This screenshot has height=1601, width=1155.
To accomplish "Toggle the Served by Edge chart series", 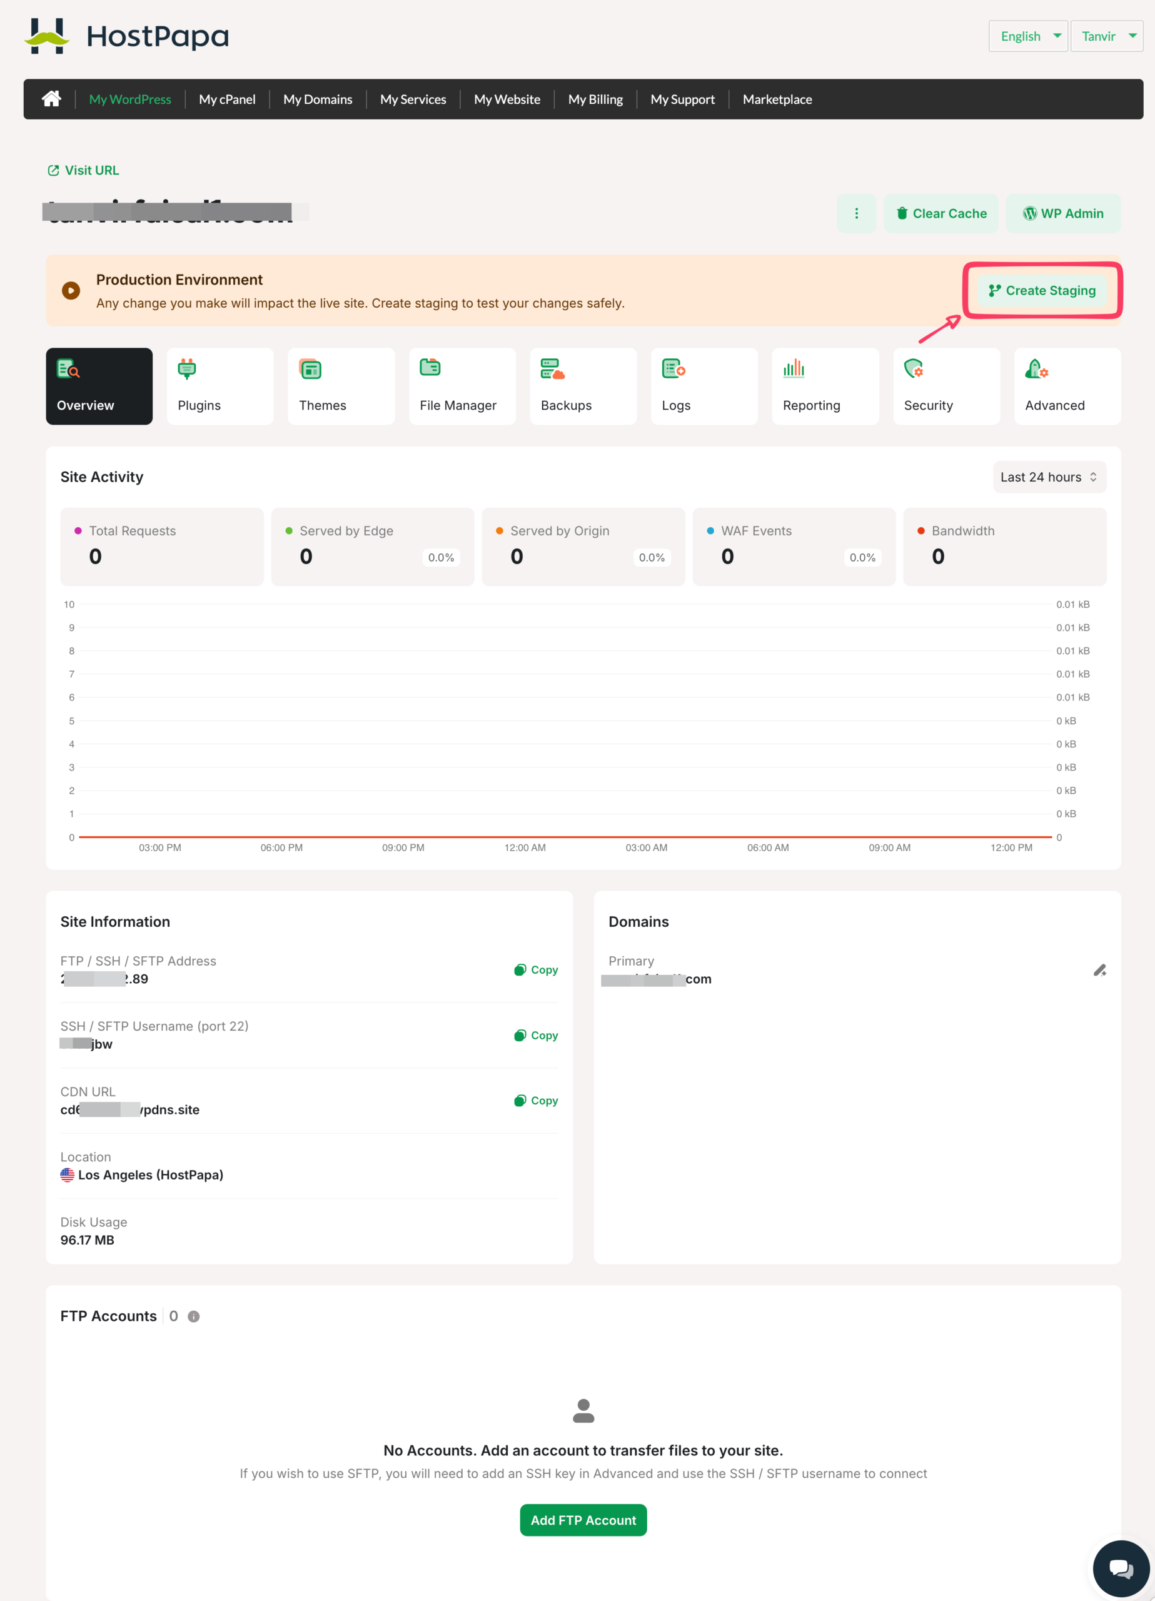I will tap(373, 547).
